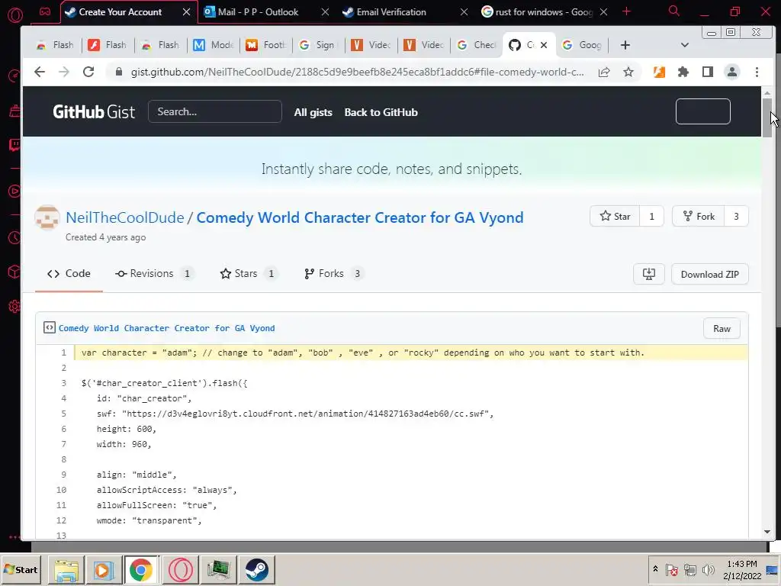
Task: Click NeilTheCoolDude's avatar image
Action: point(47,217)
